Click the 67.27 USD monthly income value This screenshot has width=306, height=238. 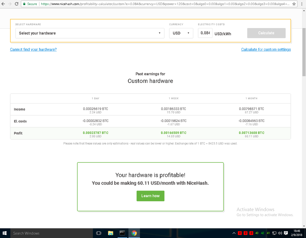[251, 112]
